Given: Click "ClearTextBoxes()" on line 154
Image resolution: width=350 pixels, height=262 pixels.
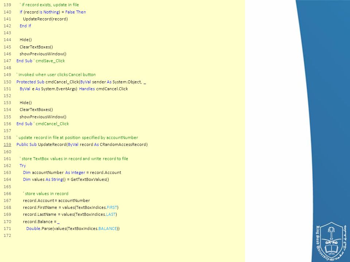Looking at the screenshot, I should click(36, 110).
